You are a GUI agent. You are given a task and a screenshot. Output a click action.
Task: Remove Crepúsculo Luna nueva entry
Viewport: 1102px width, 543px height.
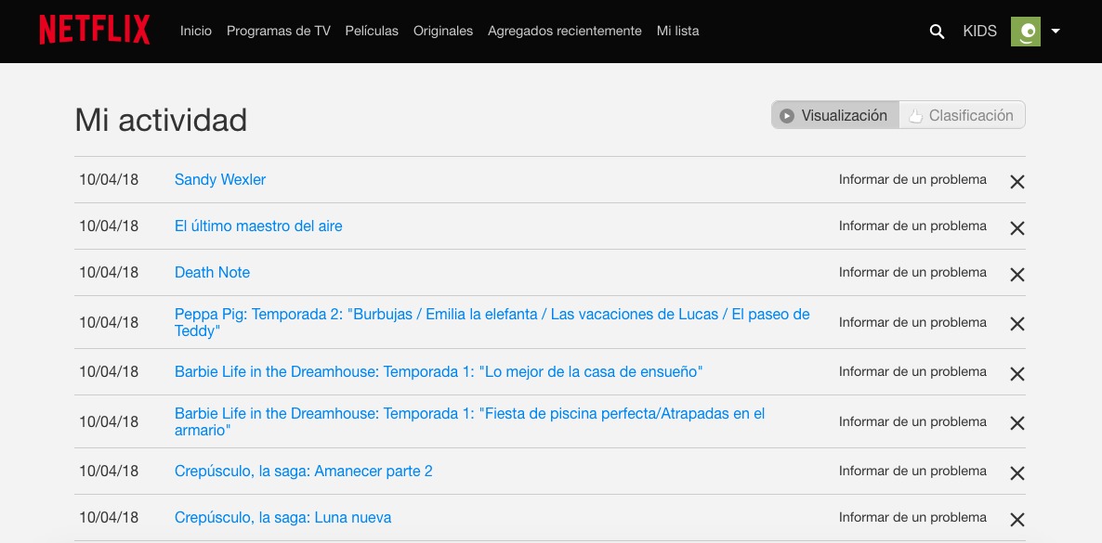click(1017, 519)
